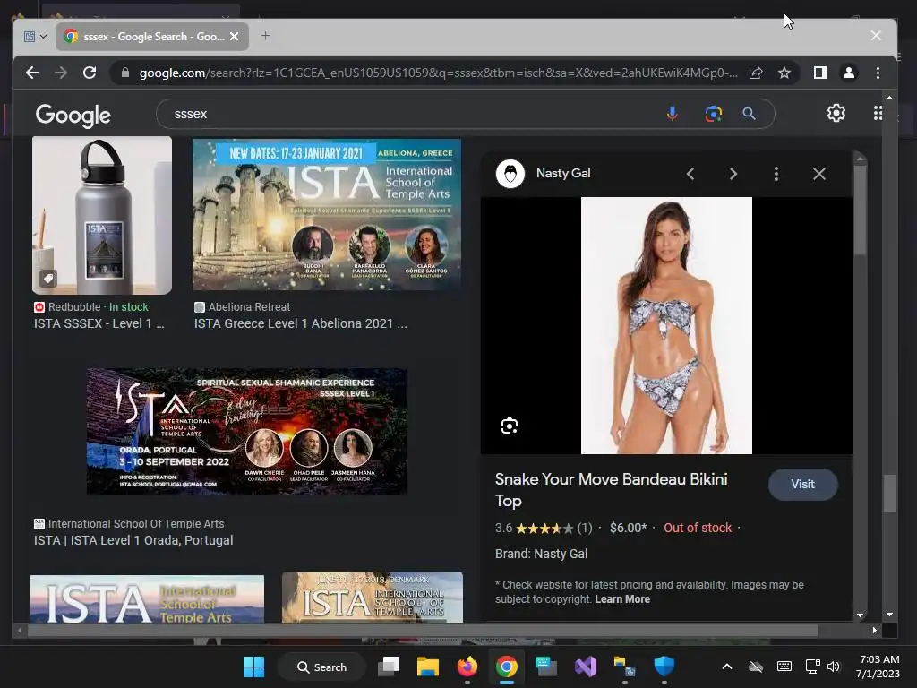
Task: Click the preview panel scroll-down arrow
Action: coord(860,615)
